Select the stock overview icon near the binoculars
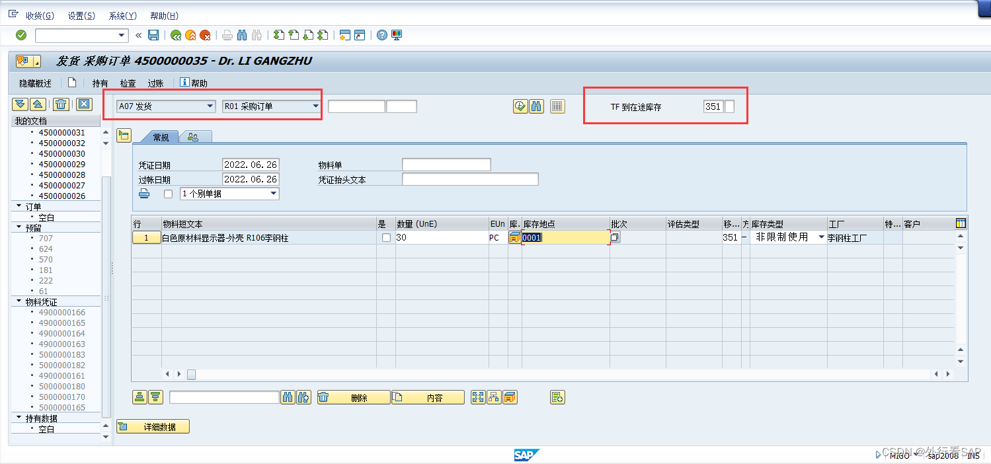991x464 pixels. coord(557,106)
